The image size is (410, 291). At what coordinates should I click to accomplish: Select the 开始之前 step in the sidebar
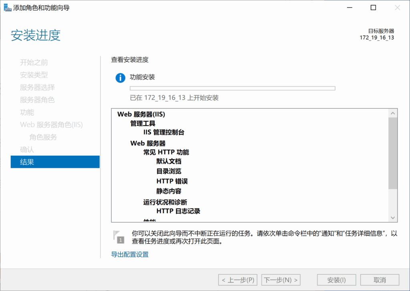pos(34,62)
